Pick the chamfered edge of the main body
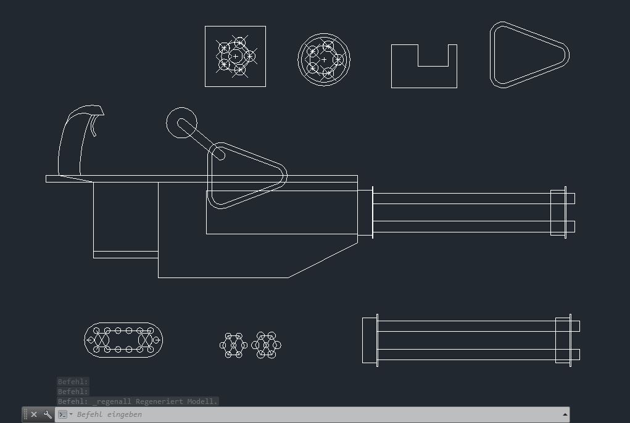The width and height of the screenshot is (630, 423). click(323, 260)
